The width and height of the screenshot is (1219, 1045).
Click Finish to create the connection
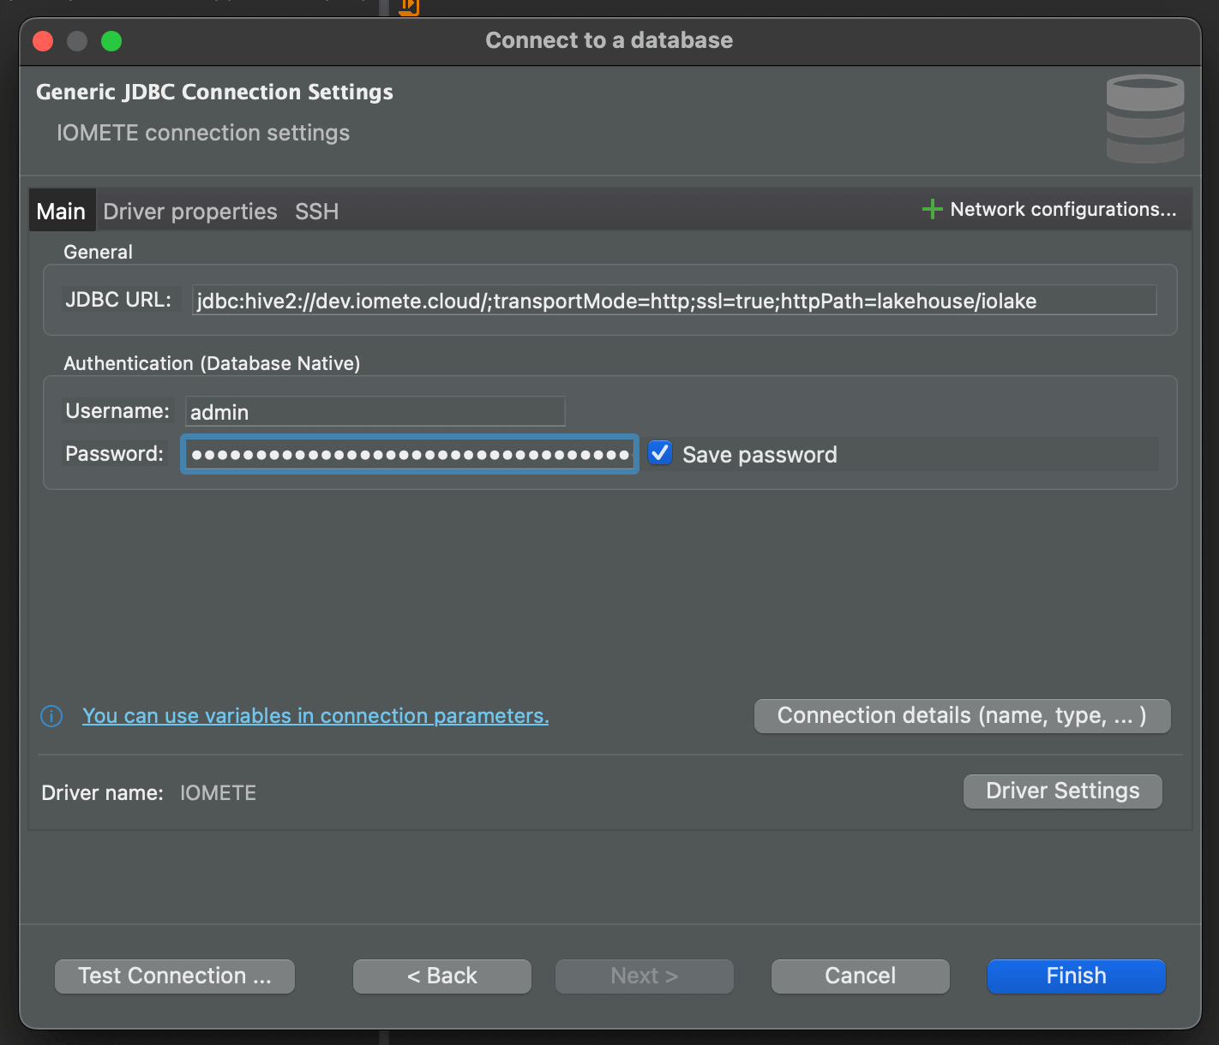(x=1077, y=976)
